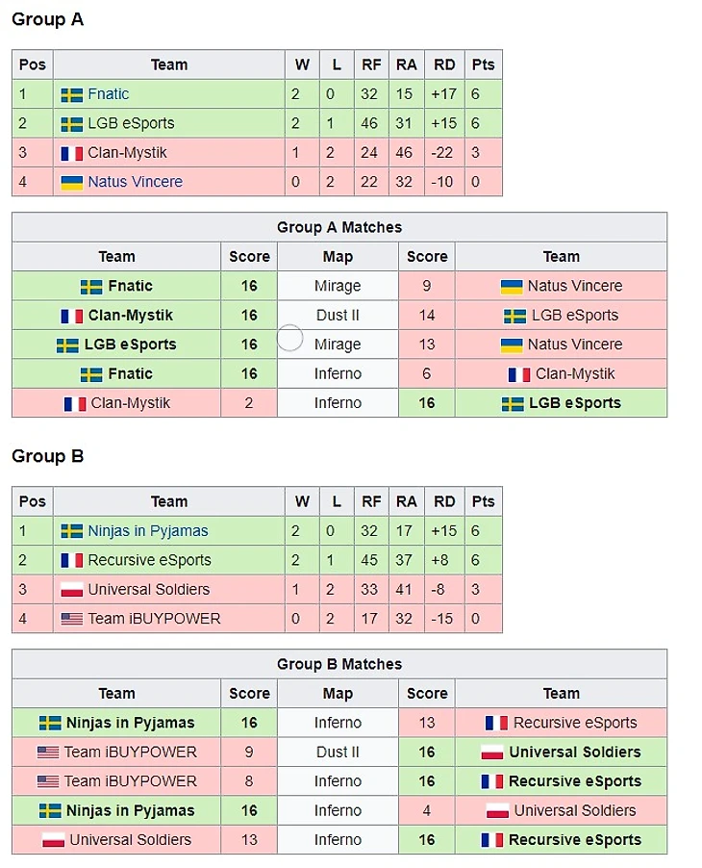Click the Sweden flag beside LGB eSports in standings

(71, 124)
